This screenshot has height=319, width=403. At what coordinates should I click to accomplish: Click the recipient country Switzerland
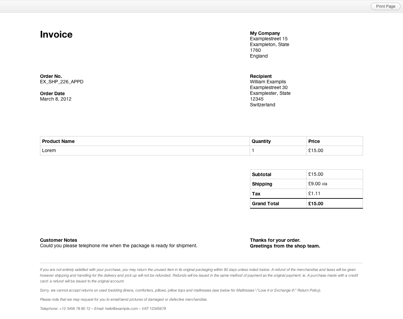tap(262, 105)
